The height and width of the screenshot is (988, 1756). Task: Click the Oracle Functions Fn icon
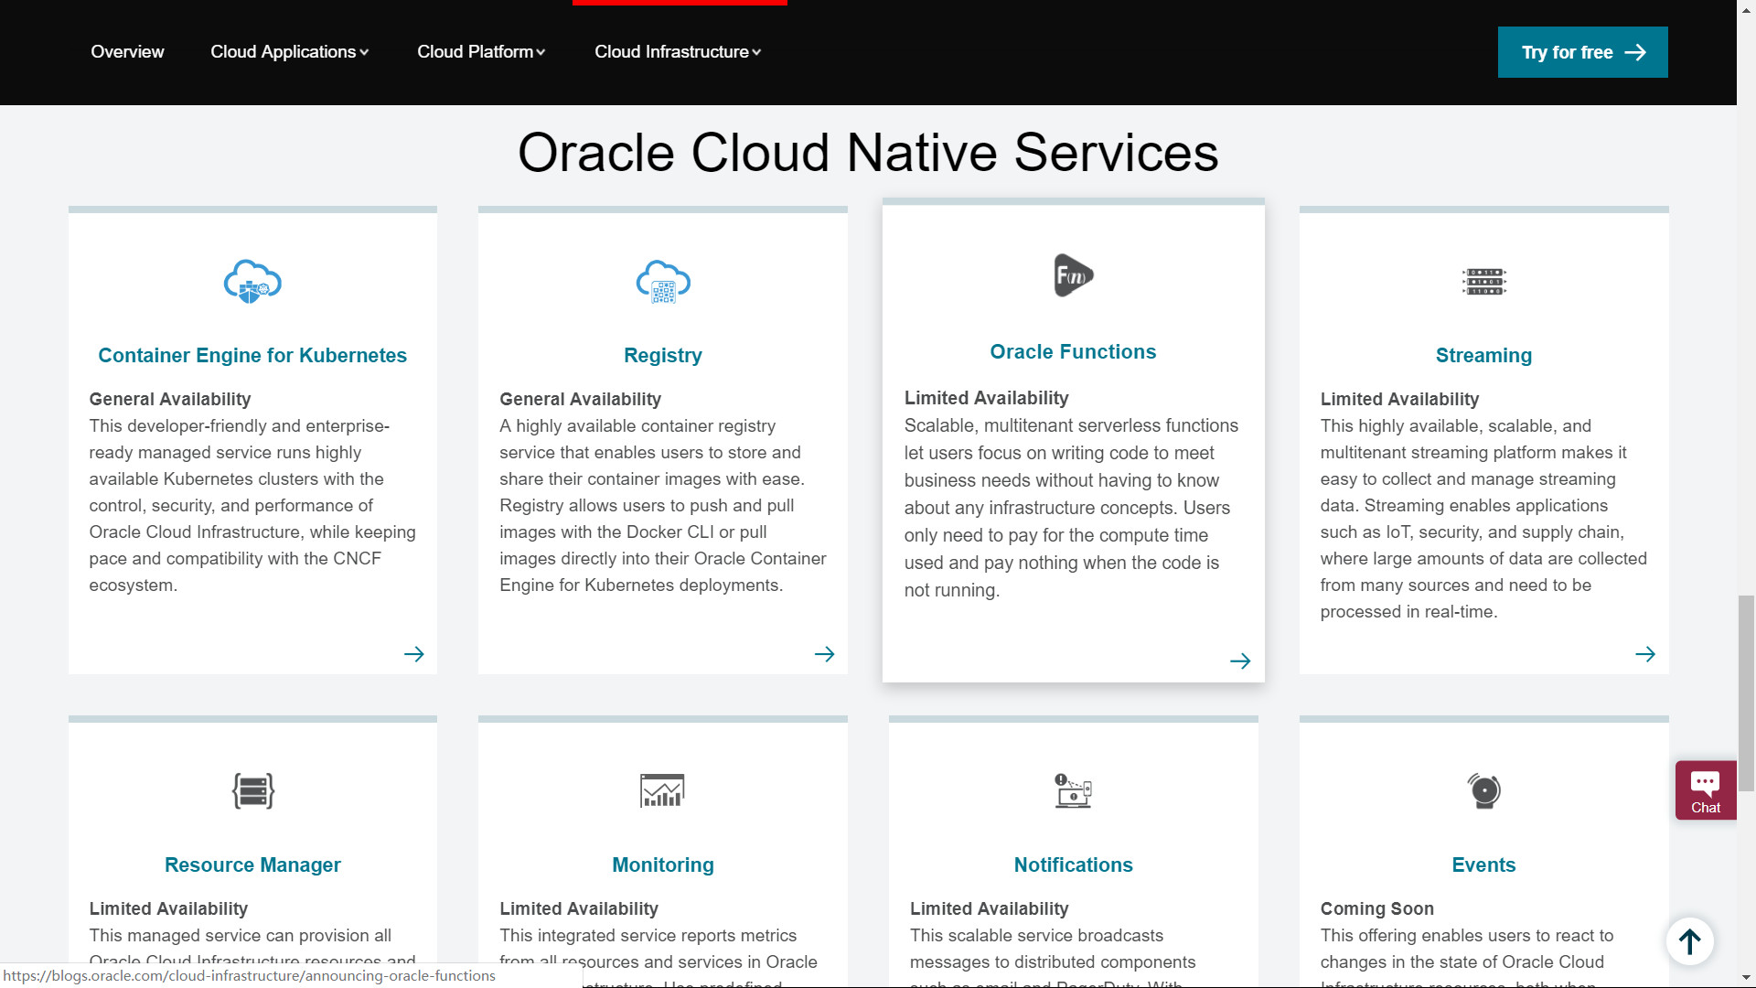pyautogui.click(x=1073, y=275)
